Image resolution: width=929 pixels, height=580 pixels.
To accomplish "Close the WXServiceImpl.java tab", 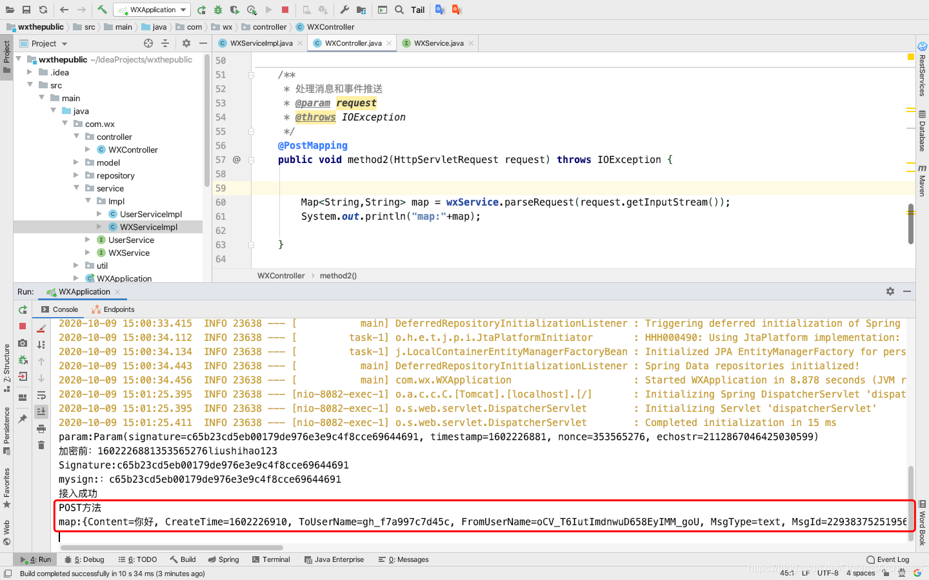I will click(300, 43).
